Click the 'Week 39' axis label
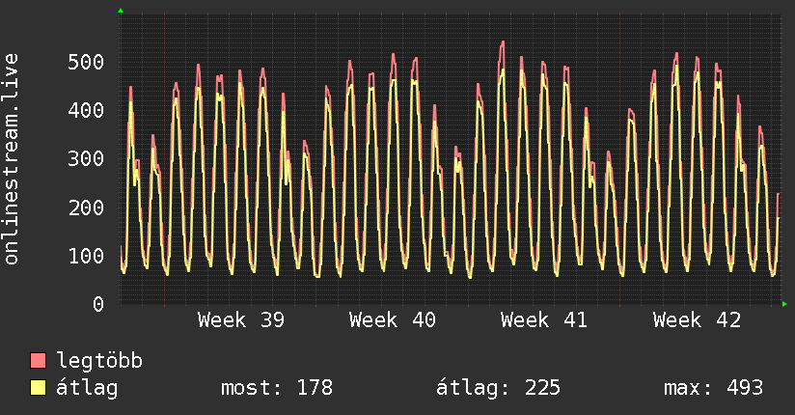This screenshot has height=415, width=795. click(x=241, y=320)
